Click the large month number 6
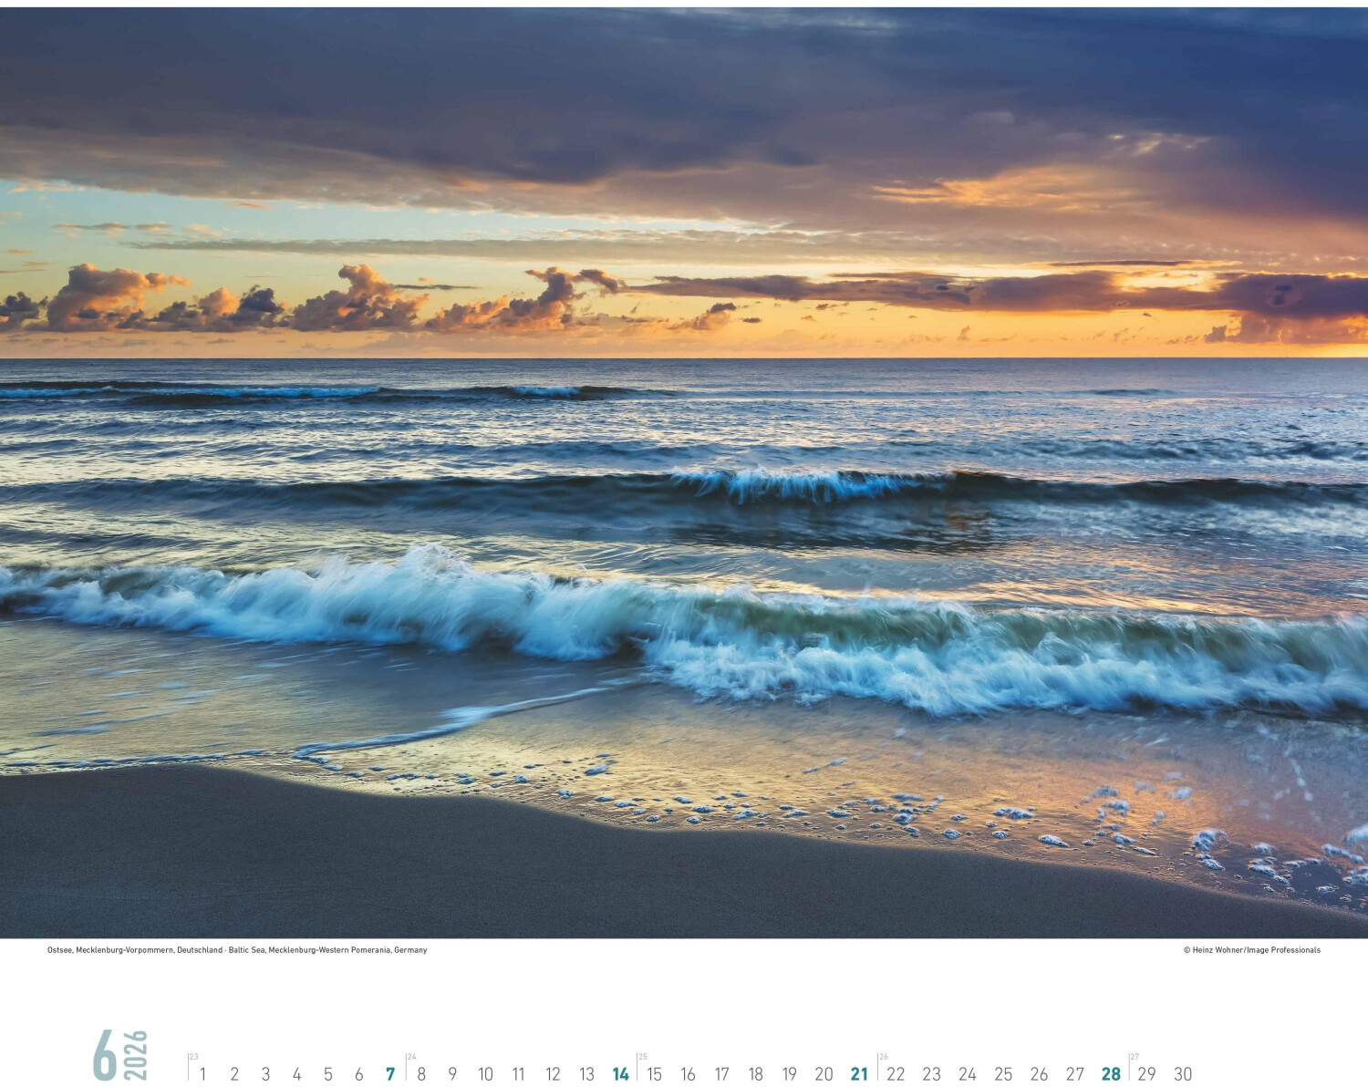 (105, 1055)
